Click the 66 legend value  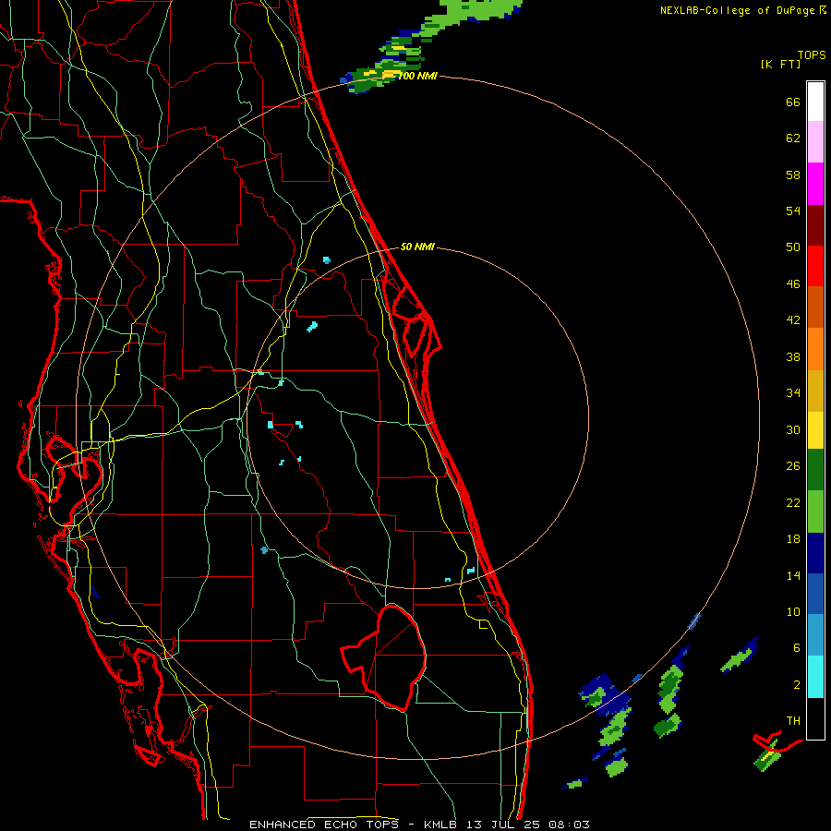click(793, 102)
